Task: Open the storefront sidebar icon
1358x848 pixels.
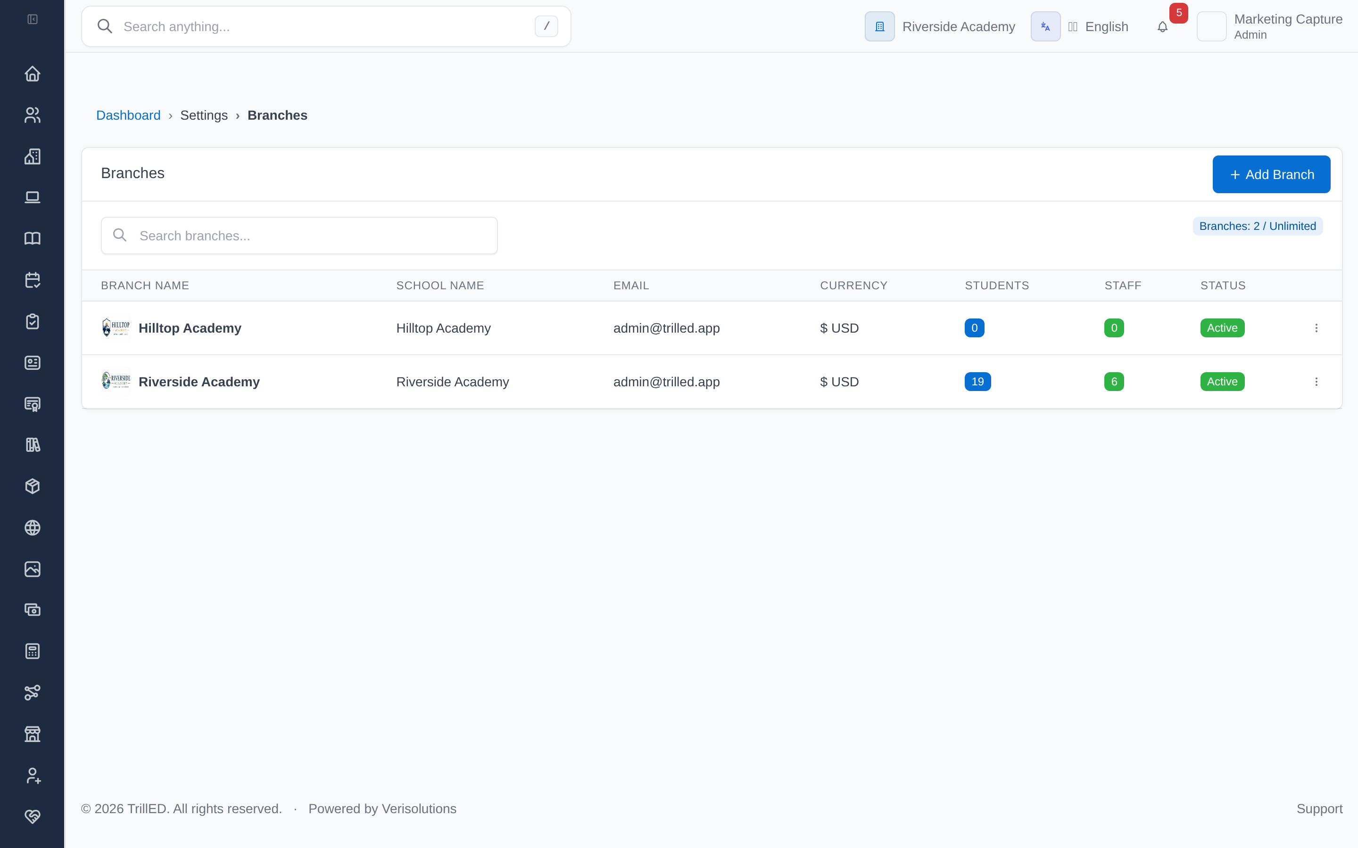Action: pyautogui.click(x=33, y=734)
